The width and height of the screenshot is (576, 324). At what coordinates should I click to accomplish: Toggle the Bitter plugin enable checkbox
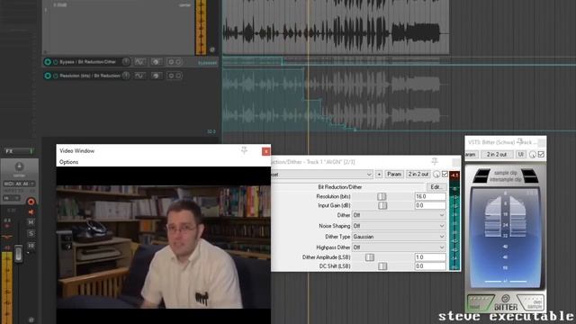click(541, 155)
